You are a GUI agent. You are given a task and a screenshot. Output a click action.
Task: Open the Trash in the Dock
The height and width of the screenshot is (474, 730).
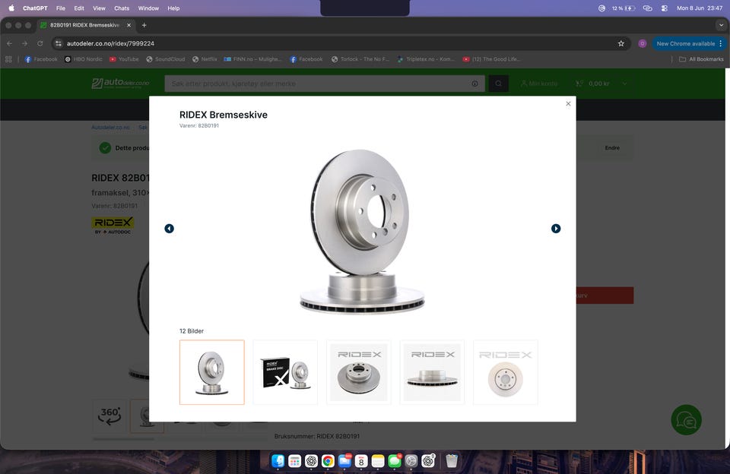click(452, 460)
